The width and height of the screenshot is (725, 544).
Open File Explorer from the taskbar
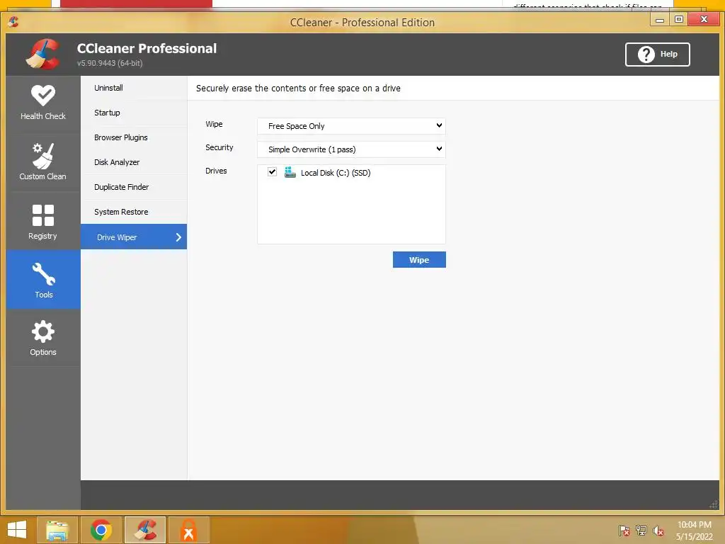point(57,530)
